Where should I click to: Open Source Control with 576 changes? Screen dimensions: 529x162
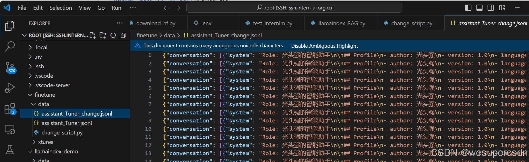(x=10, y=68)
